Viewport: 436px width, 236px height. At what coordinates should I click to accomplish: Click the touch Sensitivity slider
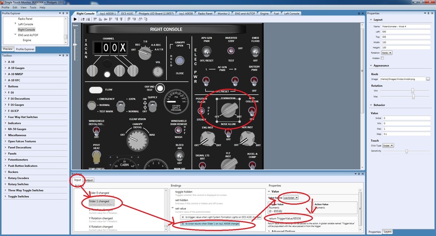406,151
